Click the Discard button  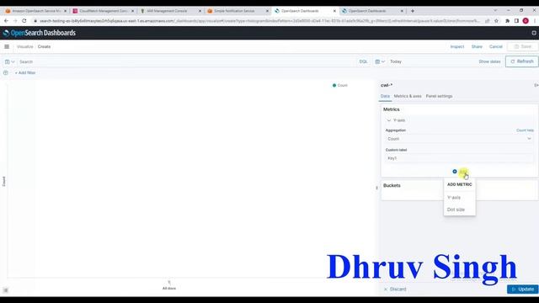point(395,290)
